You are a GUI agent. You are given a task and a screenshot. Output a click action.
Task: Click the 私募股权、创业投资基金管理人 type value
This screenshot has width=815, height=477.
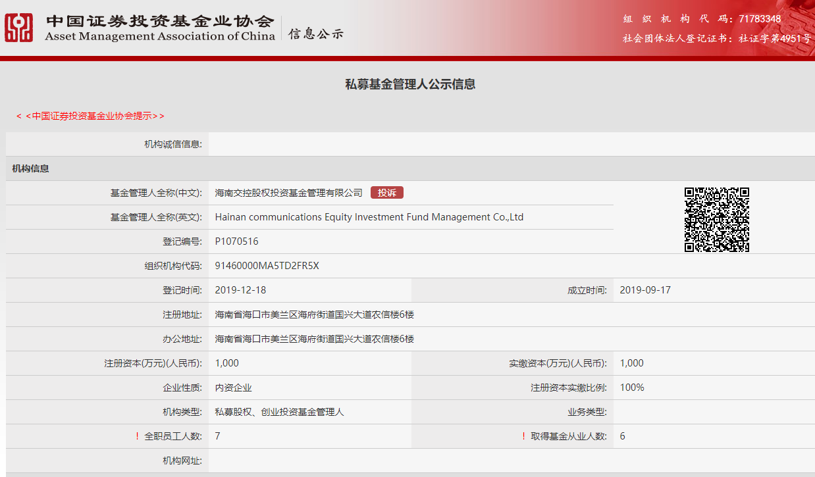pyautogui.click(x=279, y=412)
